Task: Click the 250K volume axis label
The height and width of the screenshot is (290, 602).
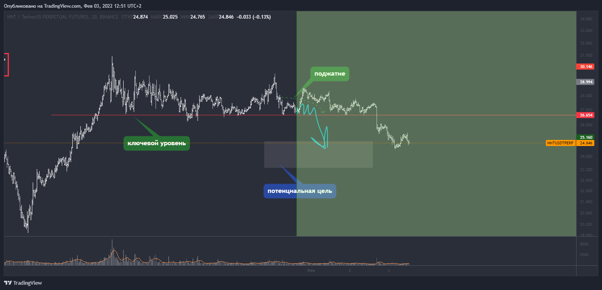Action: point(584,255)
